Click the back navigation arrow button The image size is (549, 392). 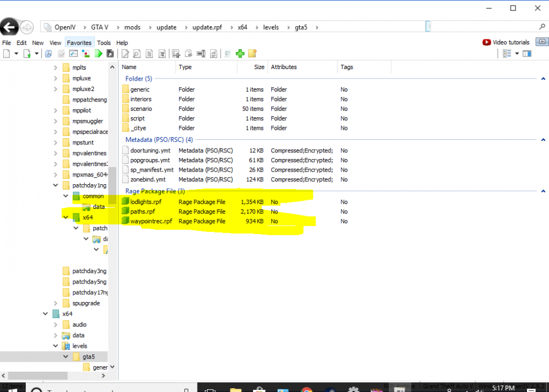pos(9,27)
